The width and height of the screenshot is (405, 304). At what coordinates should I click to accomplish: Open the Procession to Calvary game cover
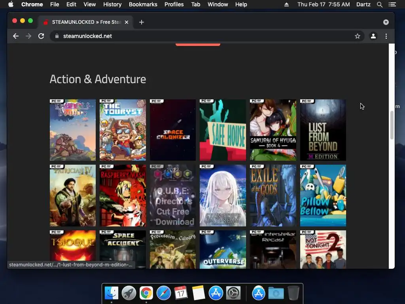tap(173, 249)
